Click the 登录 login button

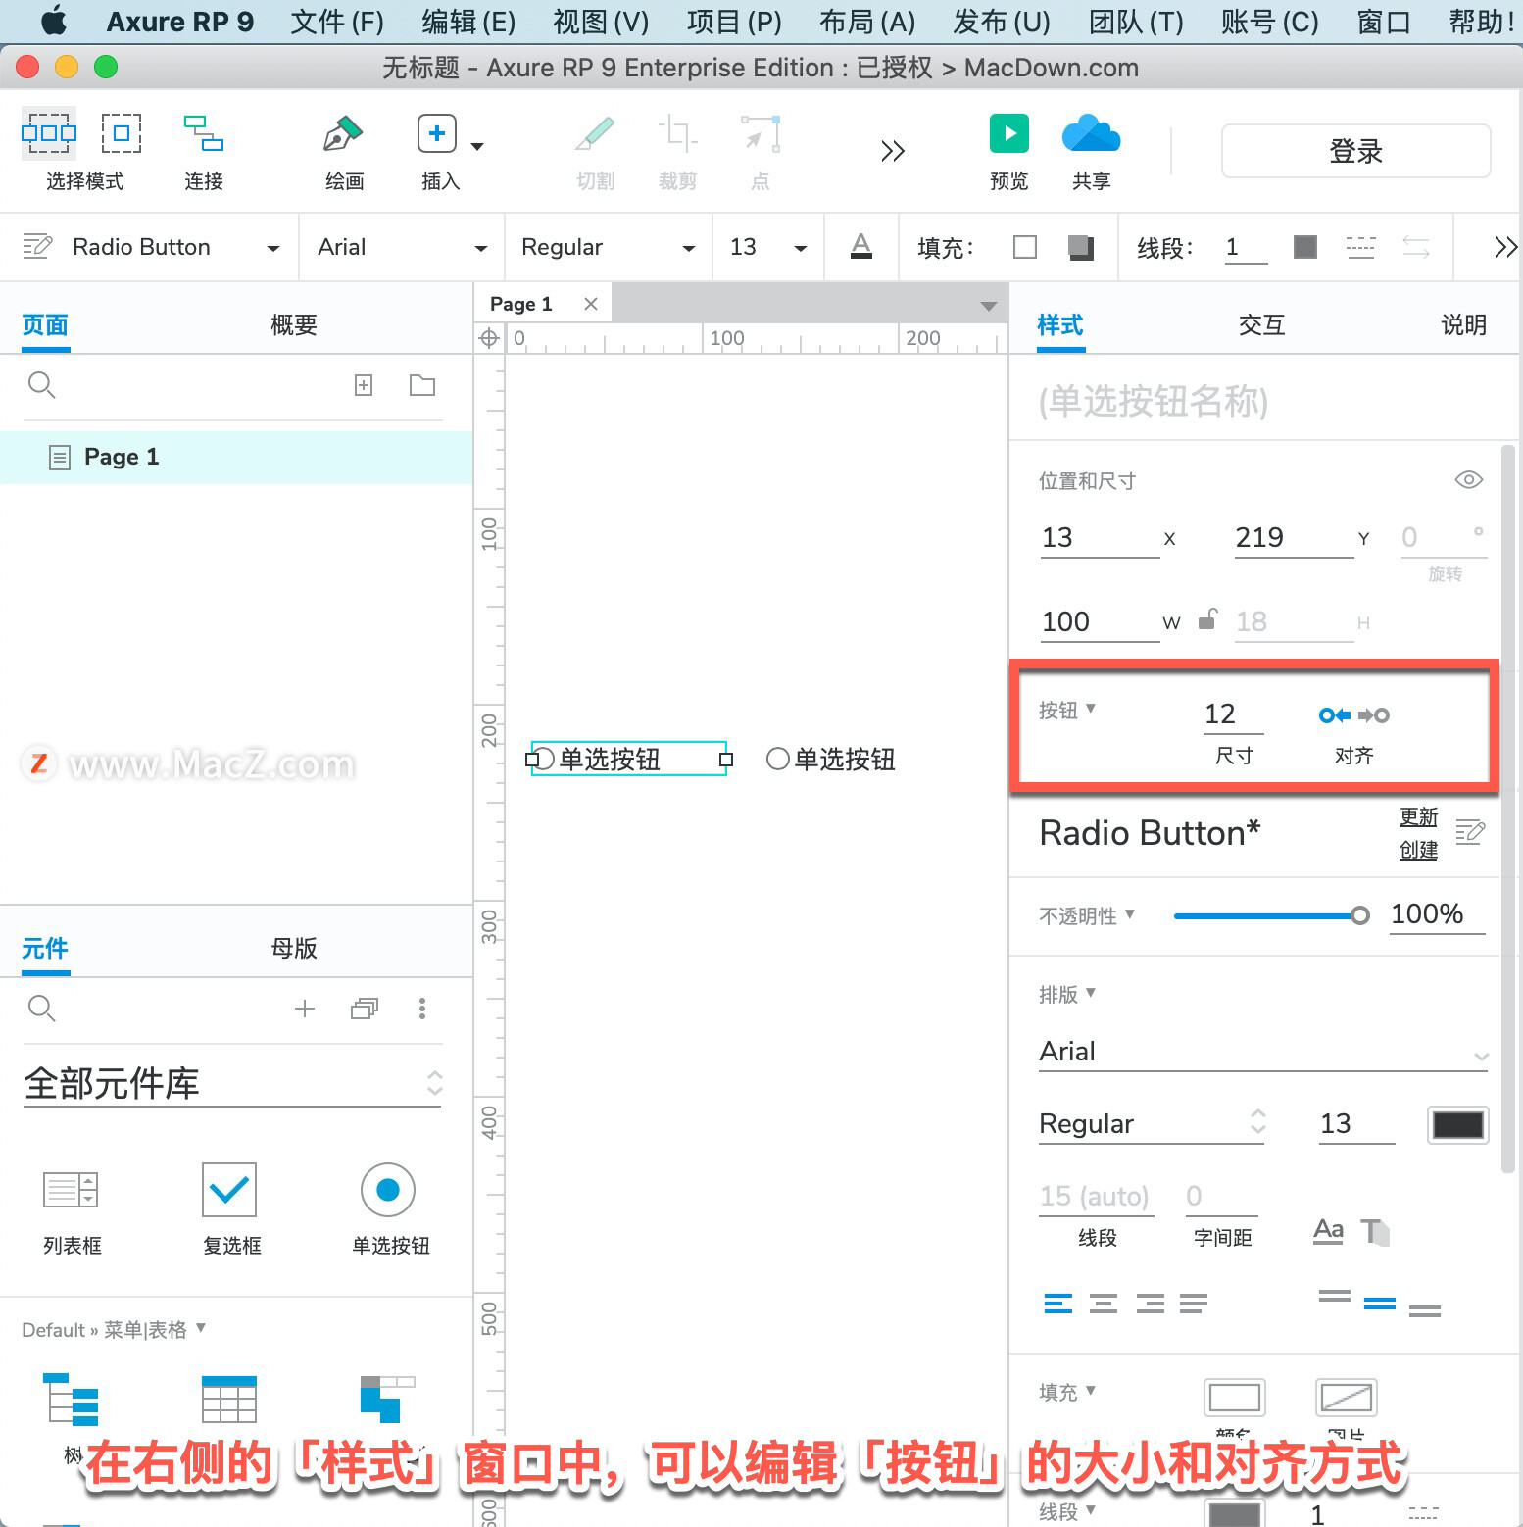1355,151
